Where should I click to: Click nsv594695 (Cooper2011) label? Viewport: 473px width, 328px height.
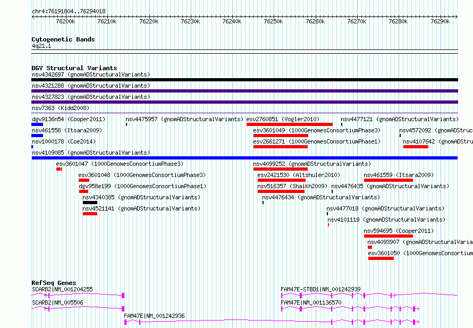[x=399, y=231]
